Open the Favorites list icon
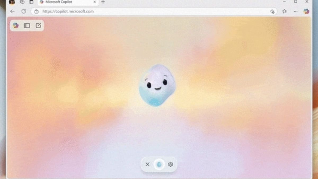The width and height of the screenshot is (318, 179). pos(284,11)
